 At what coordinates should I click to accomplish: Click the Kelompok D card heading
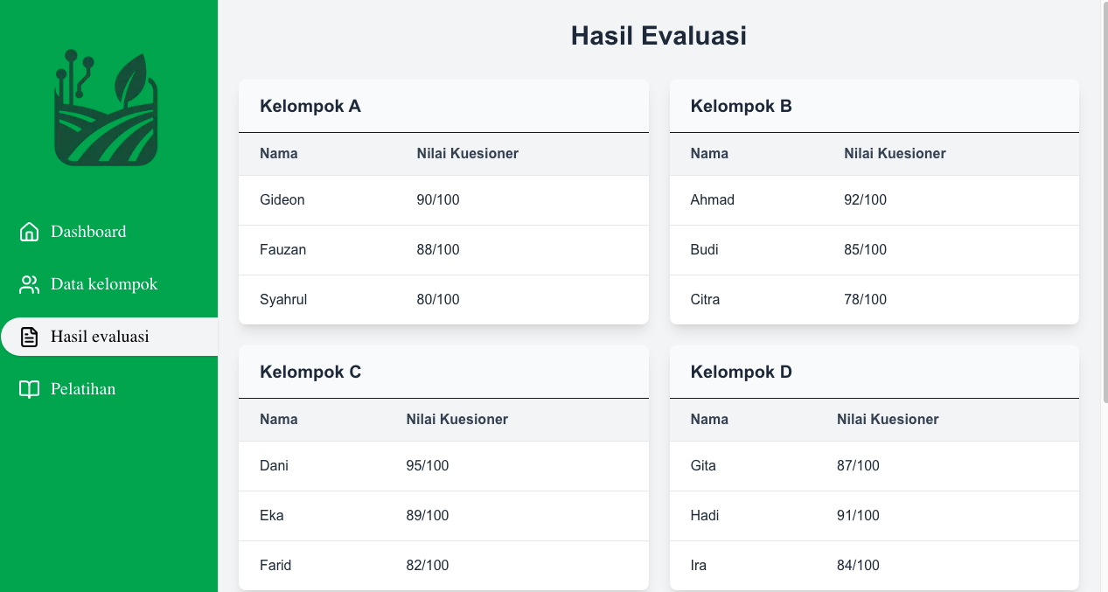tap(742, 373)
